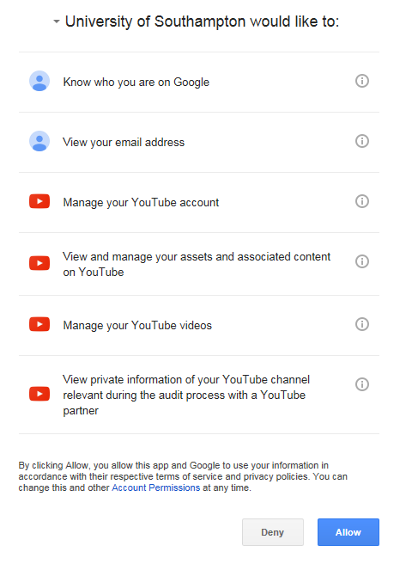Select the Manage your YouTube videos row text
This screenshot has height=564, width=412.
[x=137, y=325]
